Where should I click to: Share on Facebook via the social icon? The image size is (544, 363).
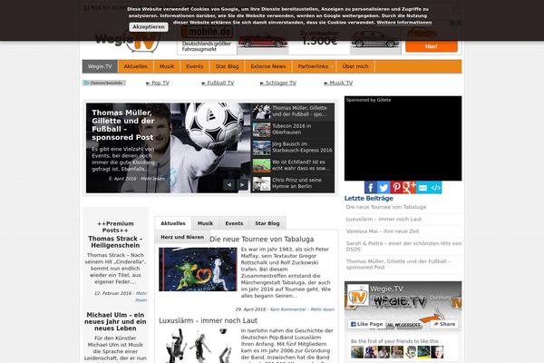tap(371, 188)
